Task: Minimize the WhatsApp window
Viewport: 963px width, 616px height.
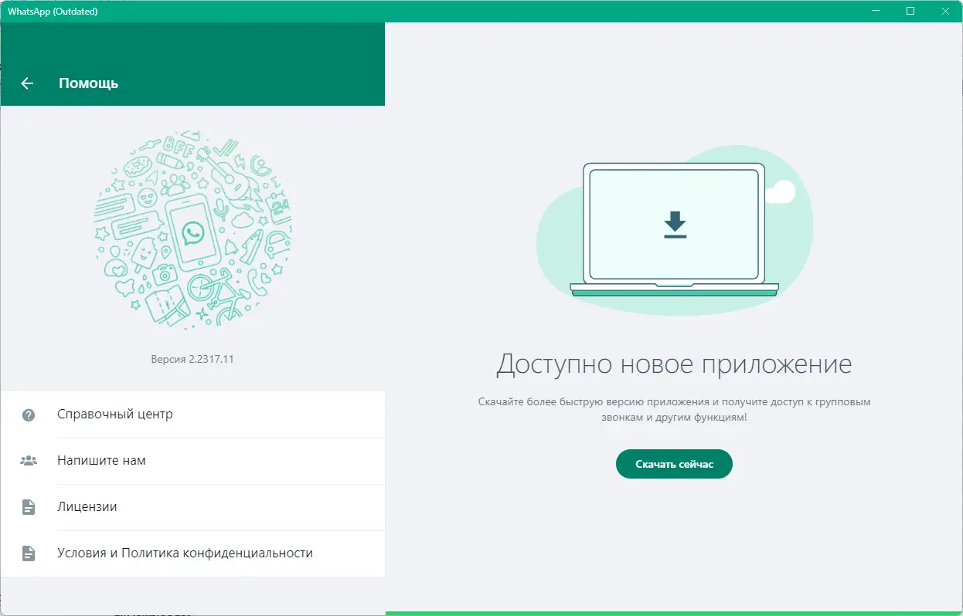Action: pos(875,12)
